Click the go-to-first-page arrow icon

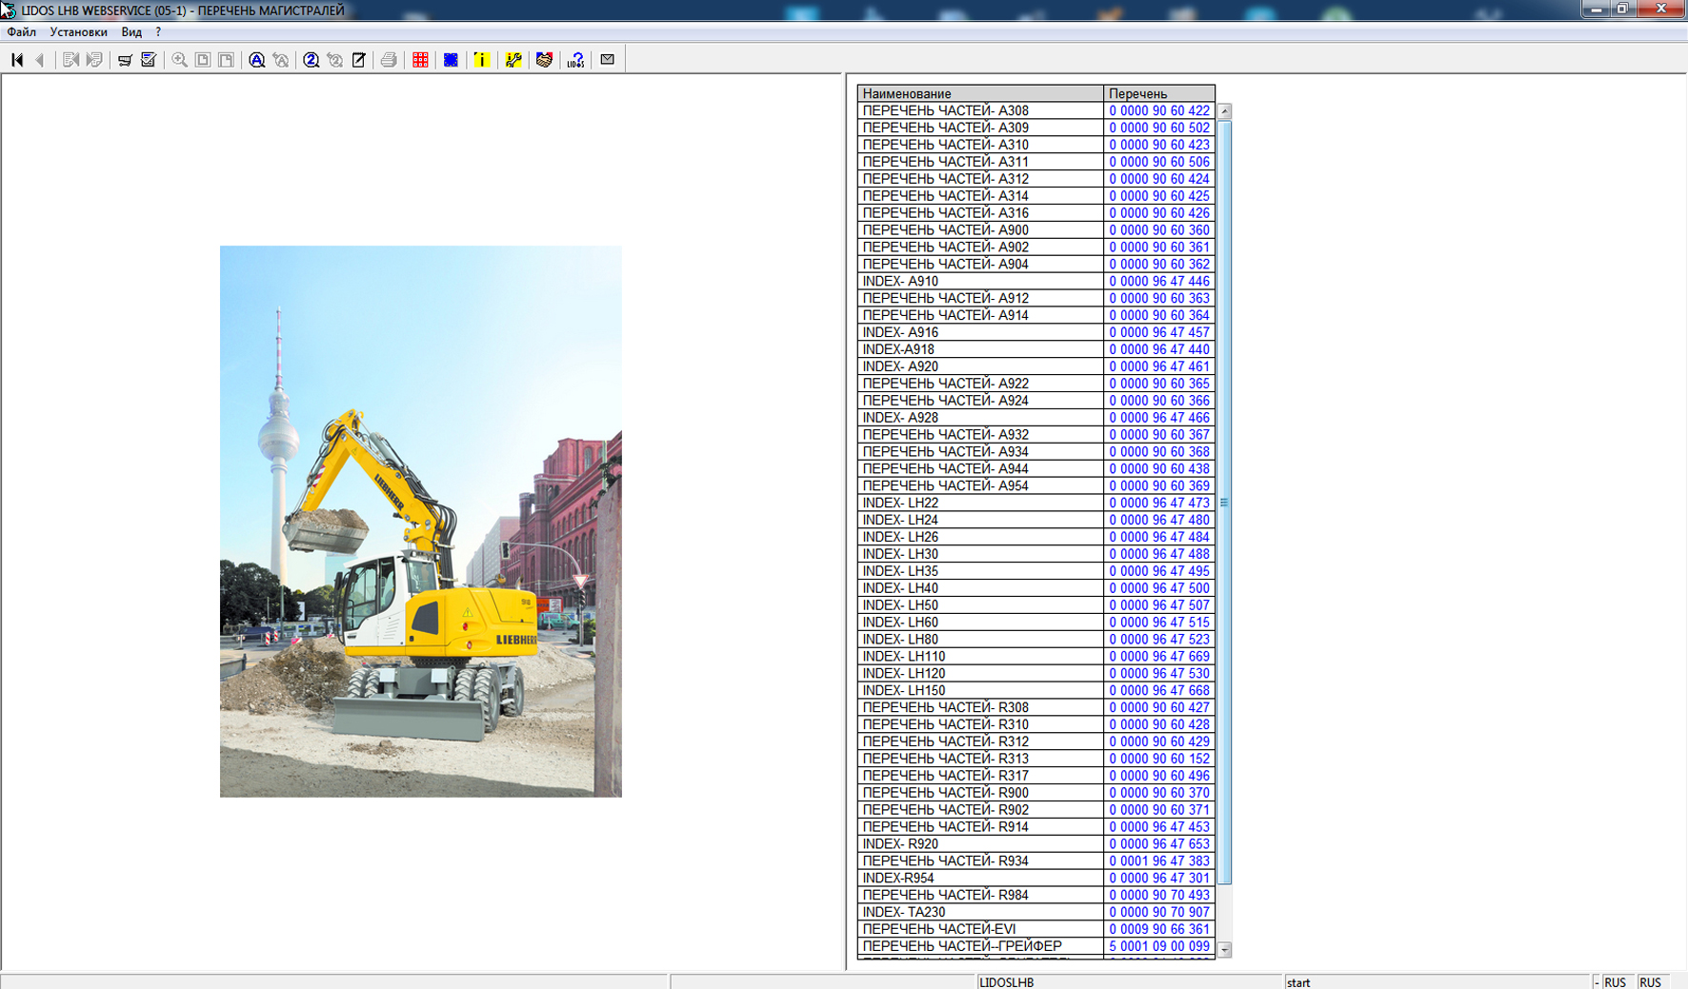point(17,60)
